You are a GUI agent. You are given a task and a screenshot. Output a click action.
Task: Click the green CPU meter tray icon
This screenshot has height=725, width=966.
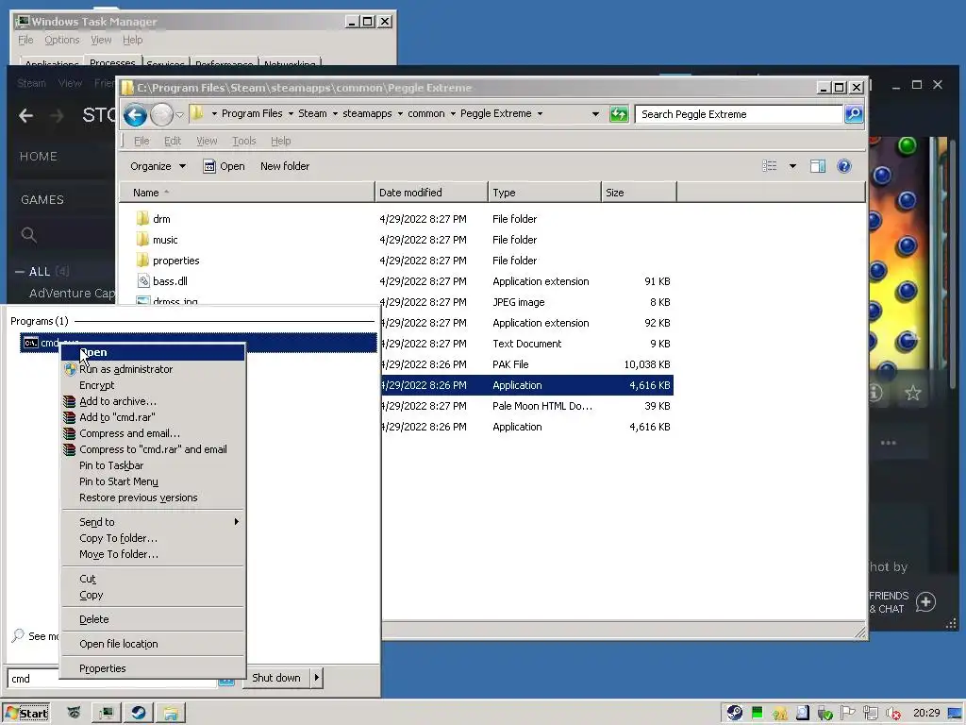click(x=757, y=713)
